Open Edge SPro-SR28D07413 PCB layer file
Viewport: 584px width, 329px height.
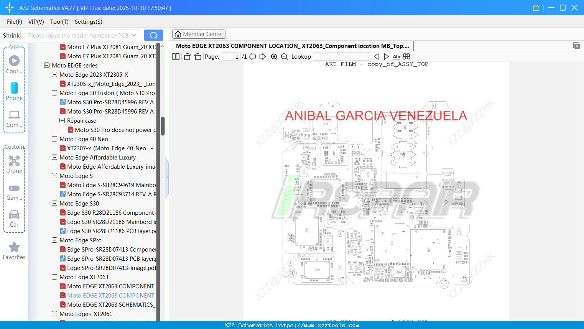point(108,258)
